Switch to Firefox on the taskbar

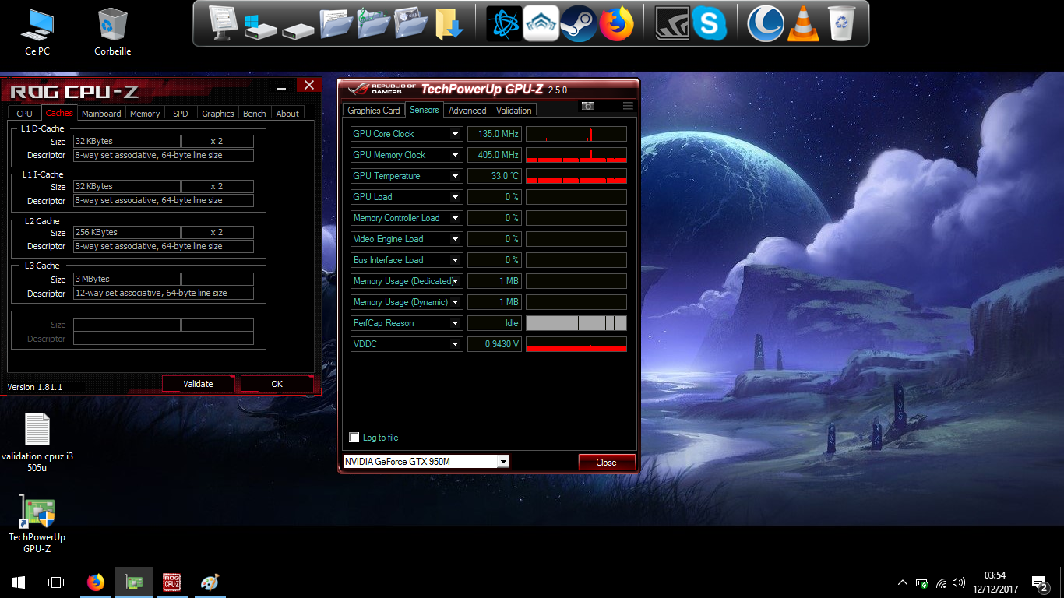(x=96, y=582)
